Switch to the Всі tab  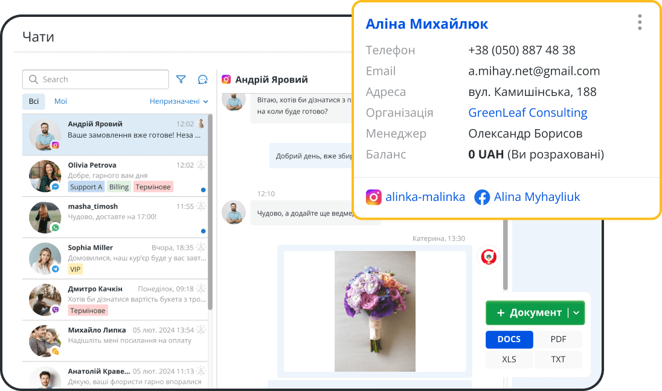coord(34,101)
